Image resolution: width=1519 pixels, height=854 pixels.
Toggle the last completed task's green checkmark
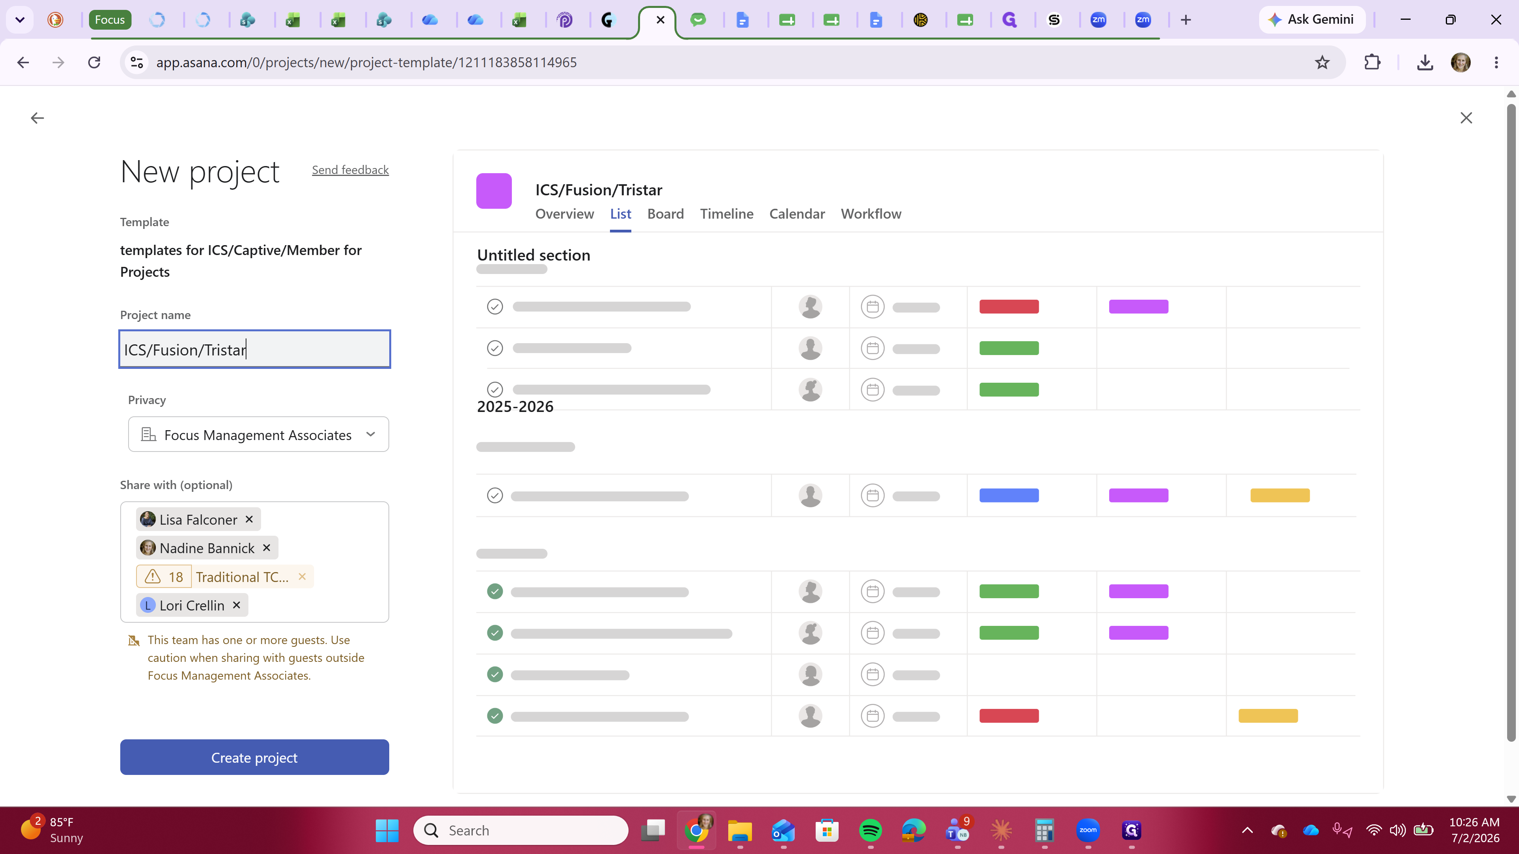click(x=495, y=716)
